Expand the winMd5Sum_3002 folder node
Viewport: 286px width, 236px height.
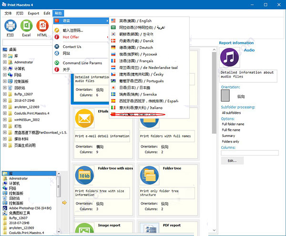tap(5, 119)
